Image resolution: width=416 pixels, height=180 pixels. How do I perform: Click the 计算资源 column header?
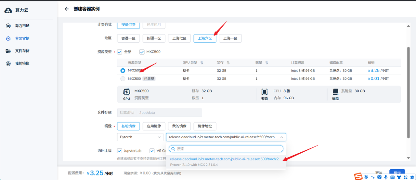298,62
